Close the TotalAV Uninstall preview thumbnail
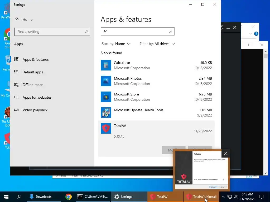Screen dimensions: 270x202 click(x=226, y=153)
